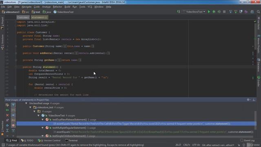Collapse the package folder 4 usages node

click(34, 111)
